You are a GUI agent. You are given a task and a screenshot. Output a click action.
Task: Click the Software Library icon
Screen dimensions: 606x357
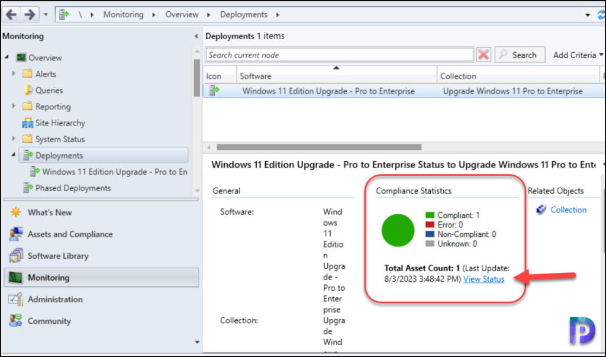pyautogui.click(x=16, y=255)
